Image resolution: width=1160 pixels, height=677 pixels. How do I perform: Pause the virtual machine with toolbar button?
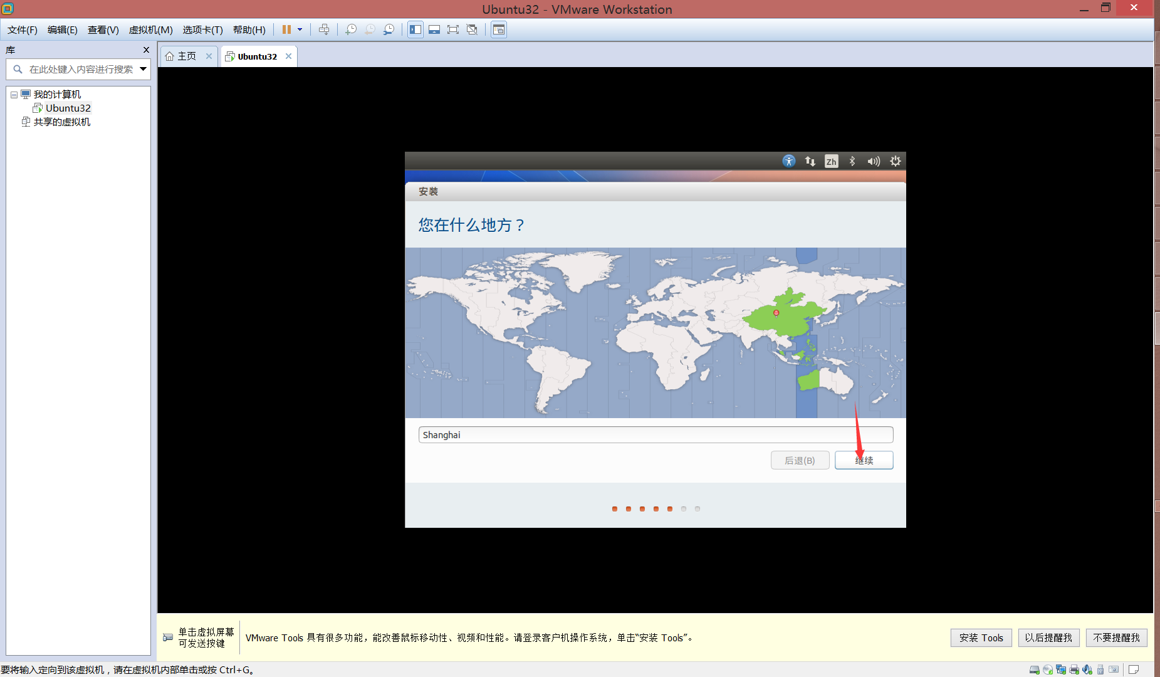pos(286,29)
